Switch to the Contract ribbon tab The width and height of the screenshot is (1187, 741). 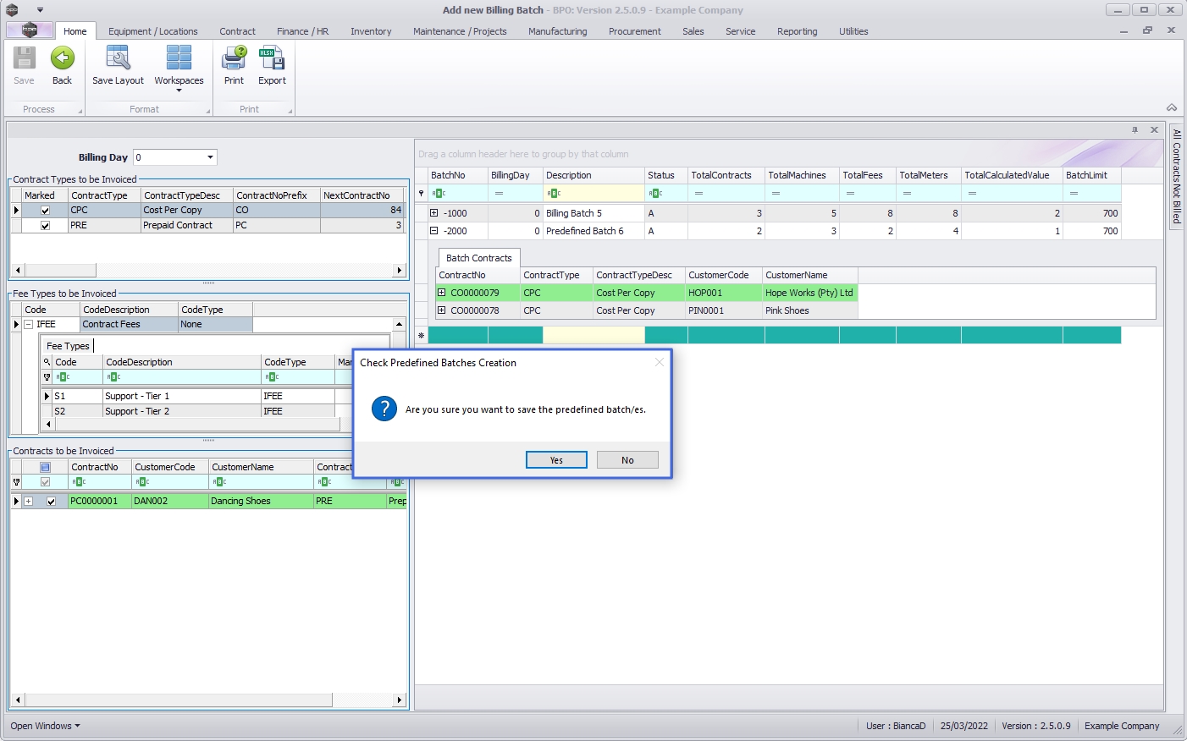237,31
